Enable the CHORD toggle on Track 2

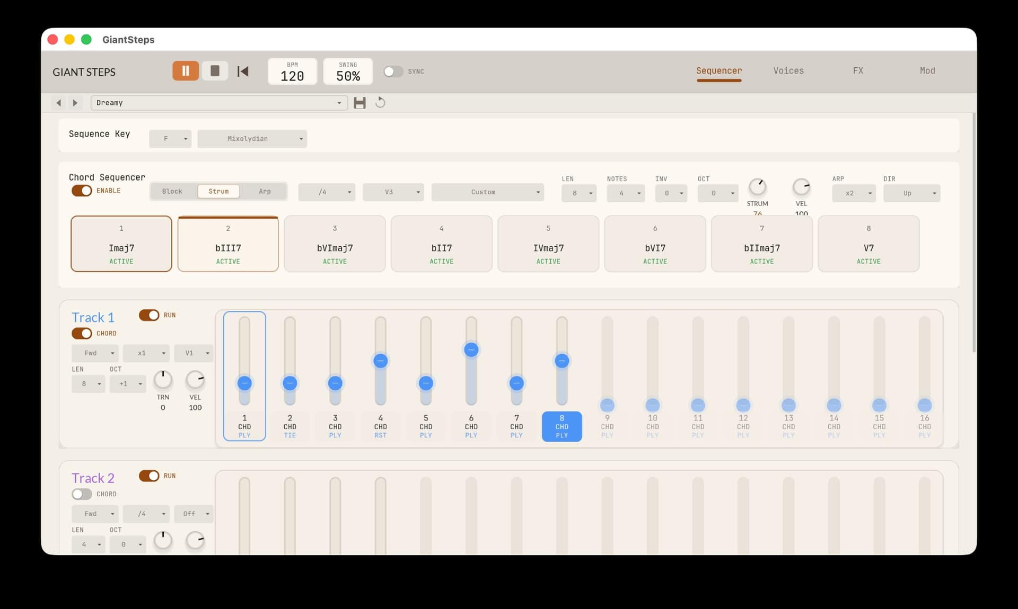[81, 494]
